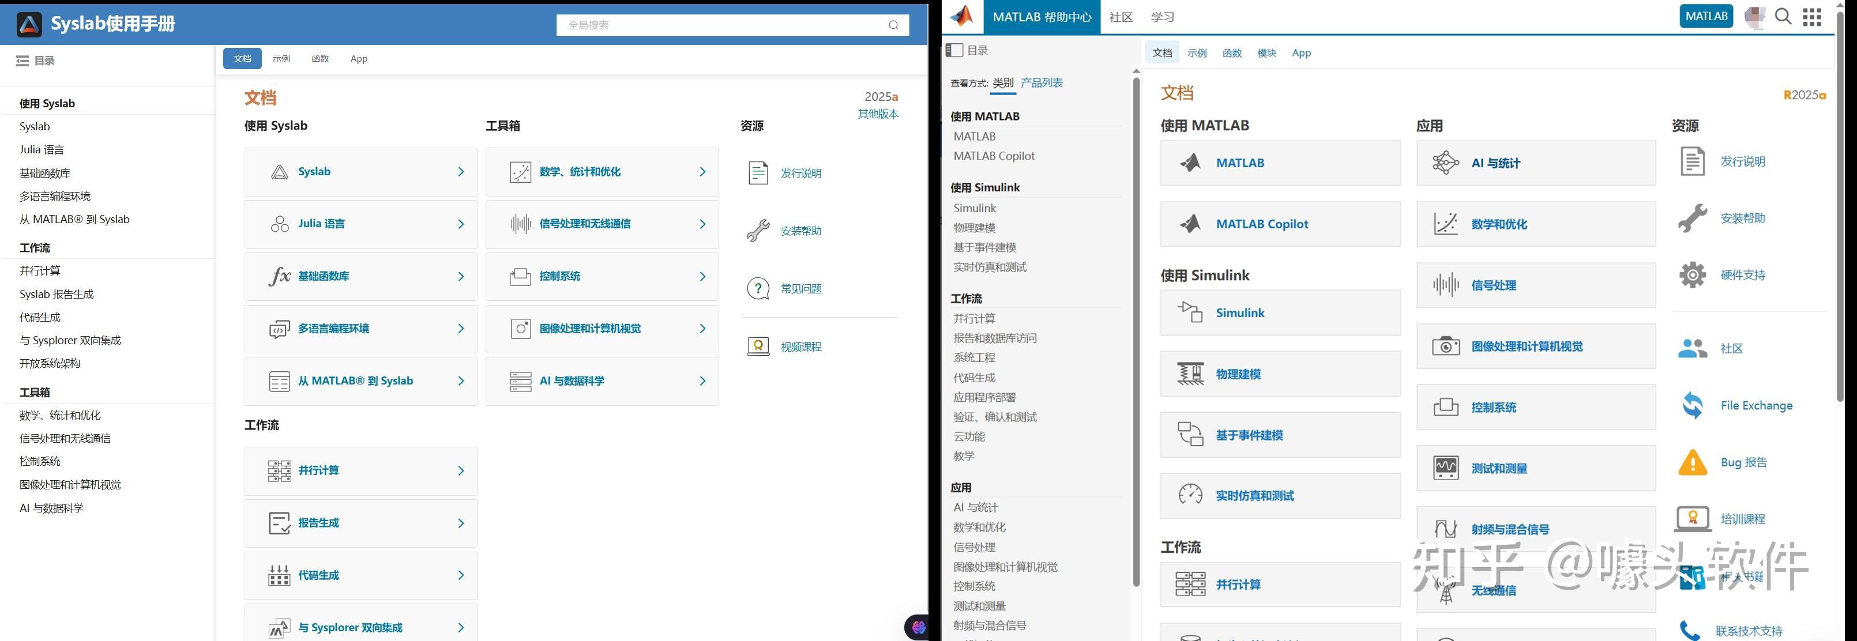The image size is (1857, 641).
Task: Click the 社区 people icon in MATLAB resources
Action: click(x=1692, y=349)
